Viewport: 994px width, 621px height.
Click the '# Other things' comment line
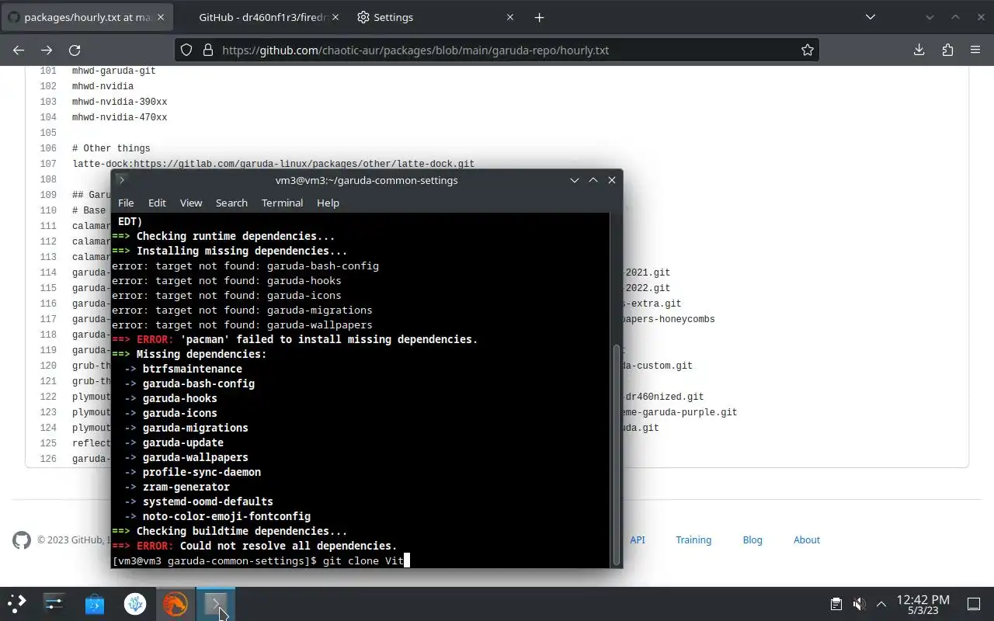[x=111, y=148]
